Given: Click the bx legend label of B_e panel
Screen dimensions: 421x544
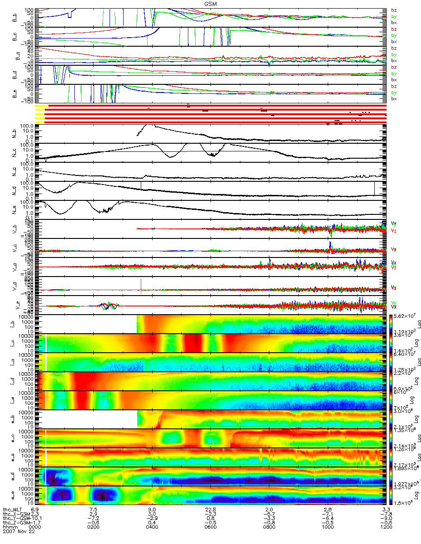Looking at the screenshot, I should tap(394, 98).
